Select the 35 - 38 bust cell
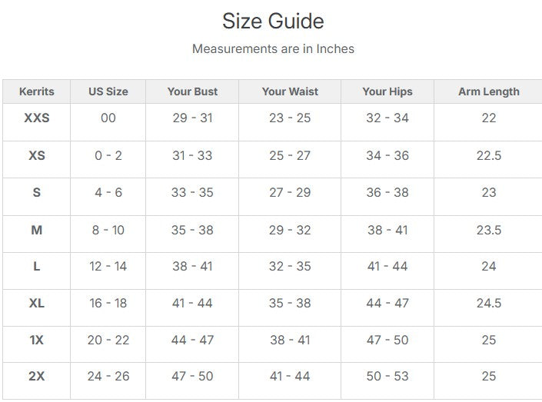This screenshot has width=542, height=402. tap(192, 230)
